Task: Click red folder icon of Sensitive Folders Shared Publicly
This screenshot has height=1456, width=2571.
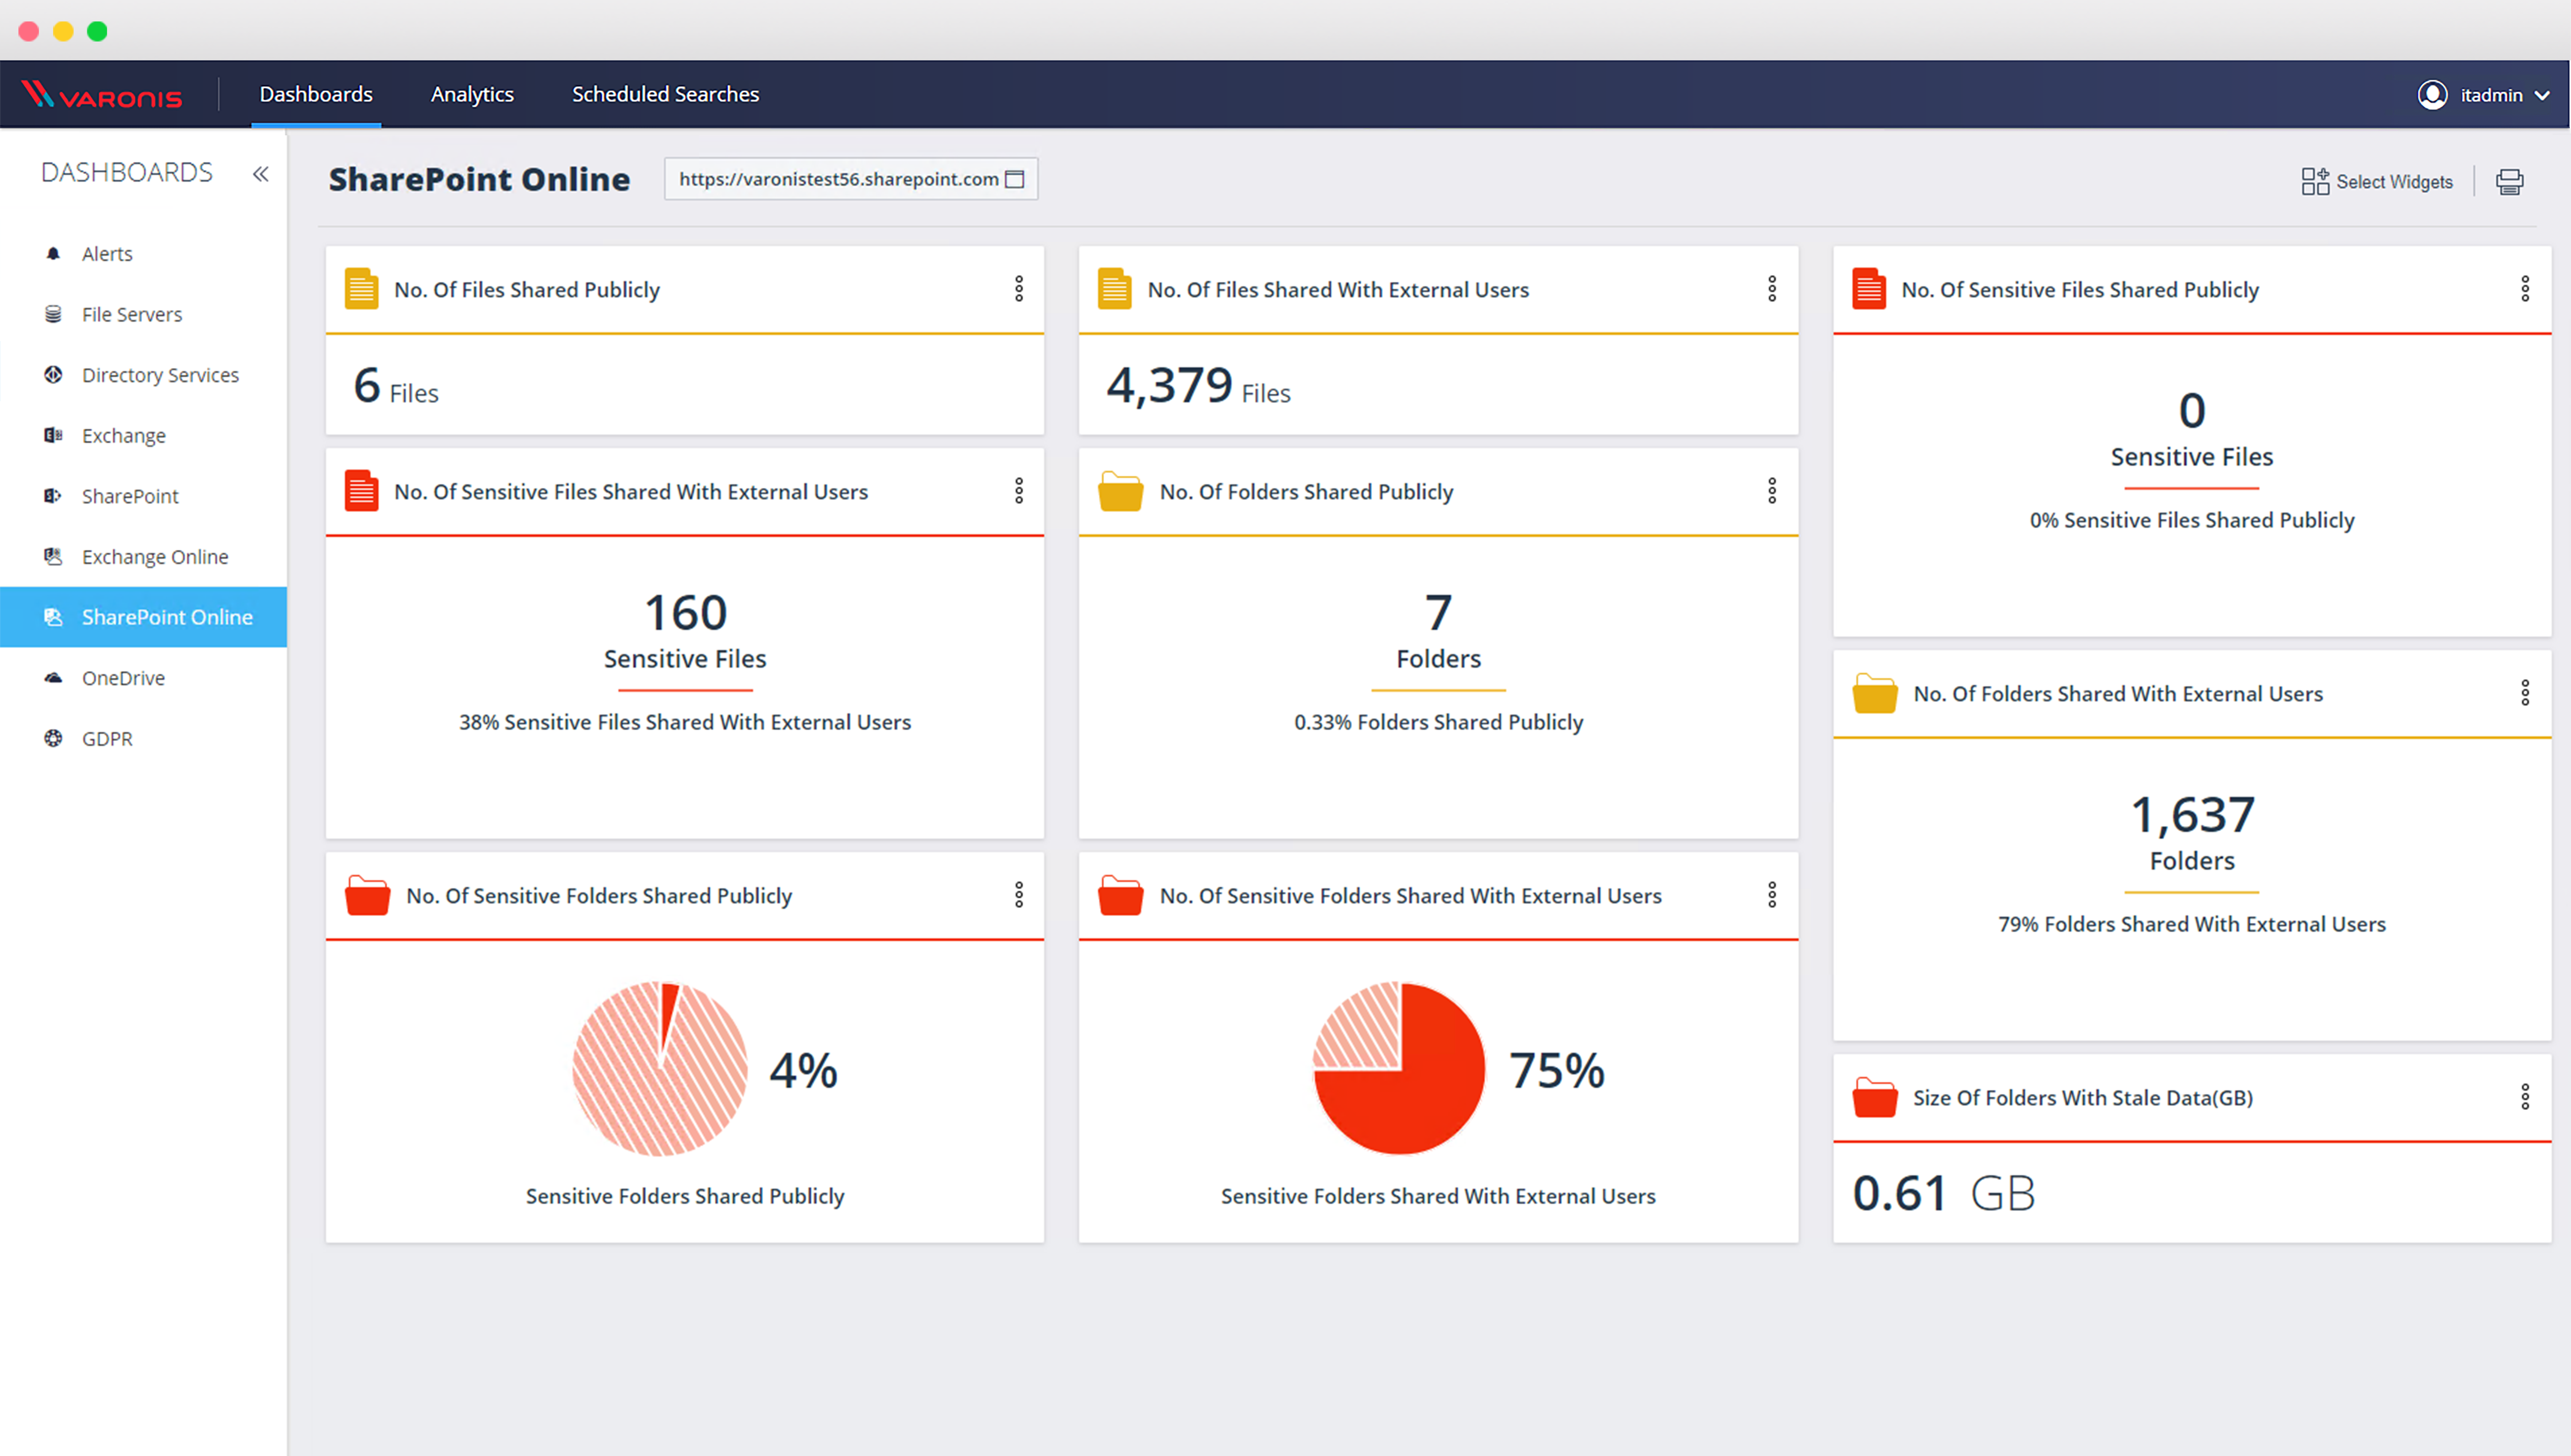Action: [367, 896]
